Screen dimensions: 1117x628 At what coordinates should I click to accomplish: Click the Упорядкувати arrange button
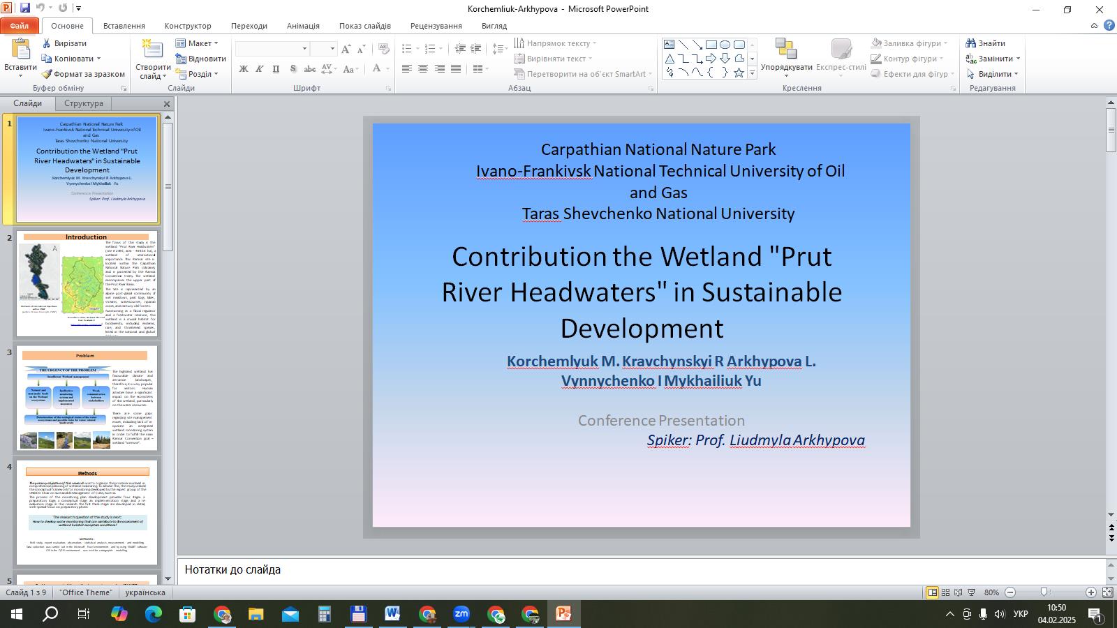coord(786,57)
